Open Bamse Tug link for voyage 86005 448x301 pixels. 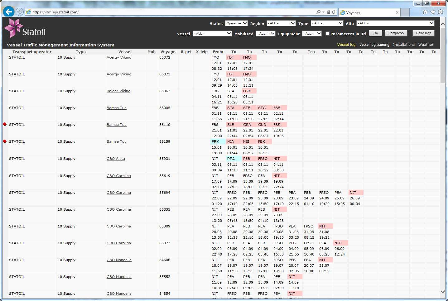click(x=117, y=108)
